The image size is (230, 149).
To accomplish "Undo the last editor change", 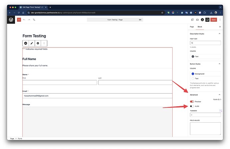I will pos(24,20).
